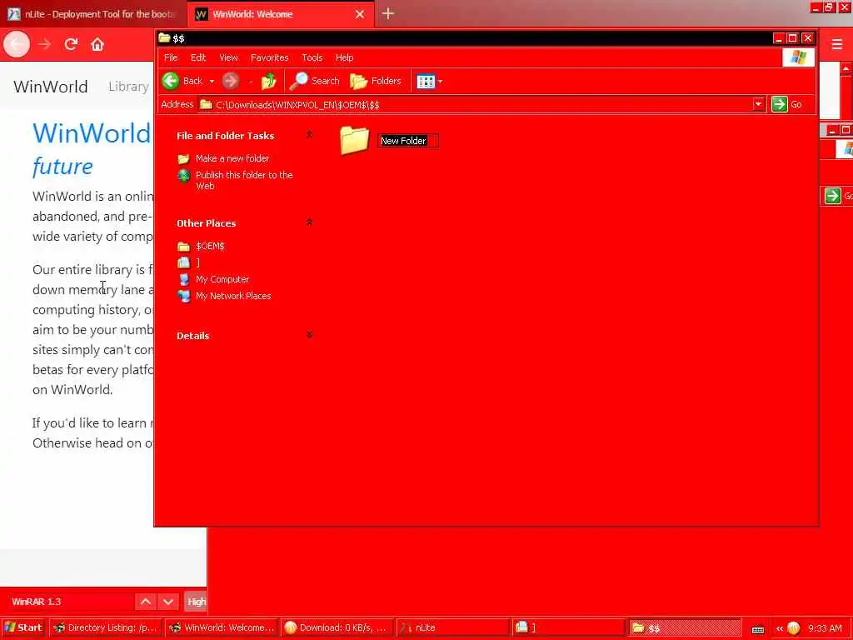Screen dimensions: 853x640
Task: Click the scroll-up arrow of the browser scrollbar
Action: pos(846,69)
